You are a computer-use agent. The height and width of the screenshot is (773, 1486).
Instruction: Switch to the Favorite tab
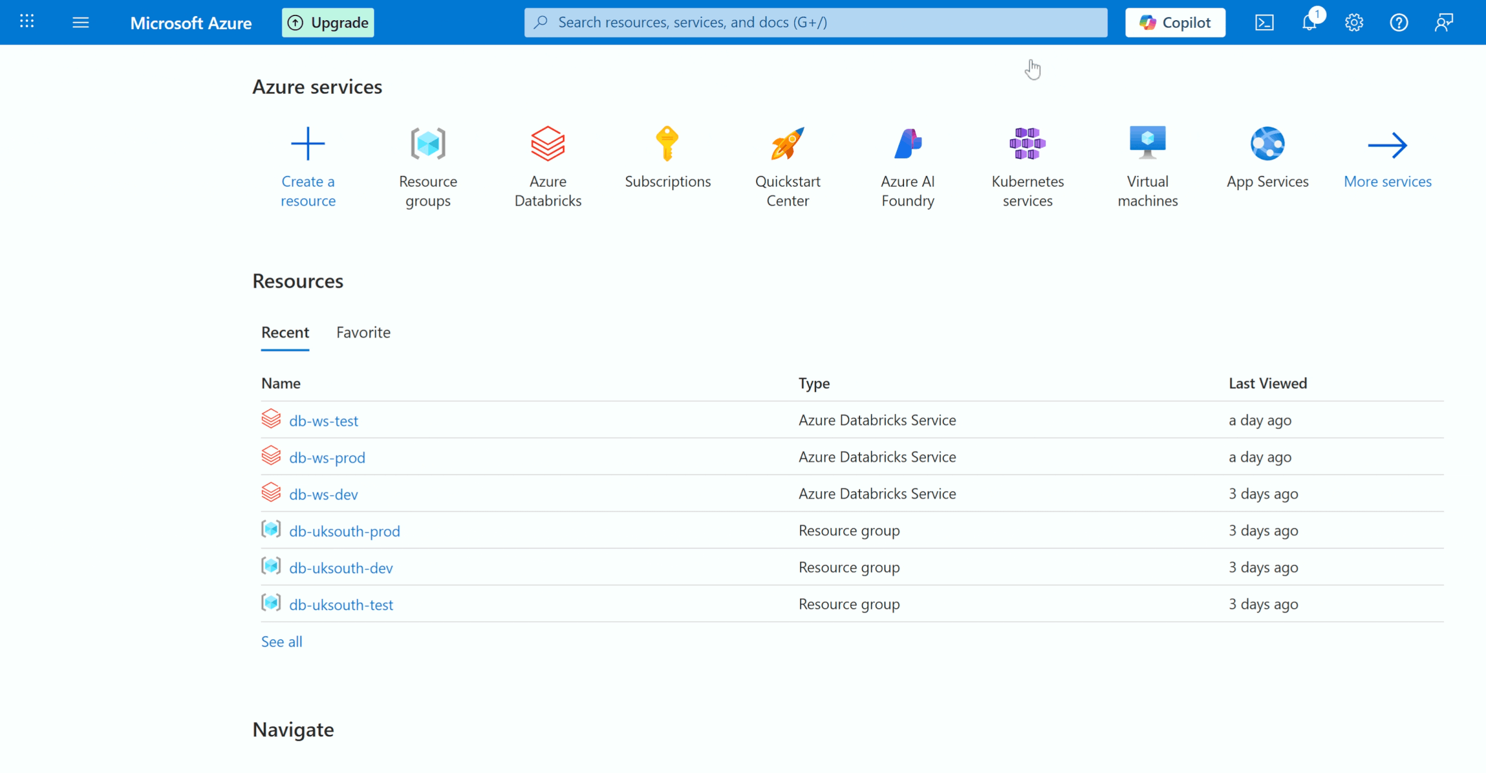[x=363, y=332]
